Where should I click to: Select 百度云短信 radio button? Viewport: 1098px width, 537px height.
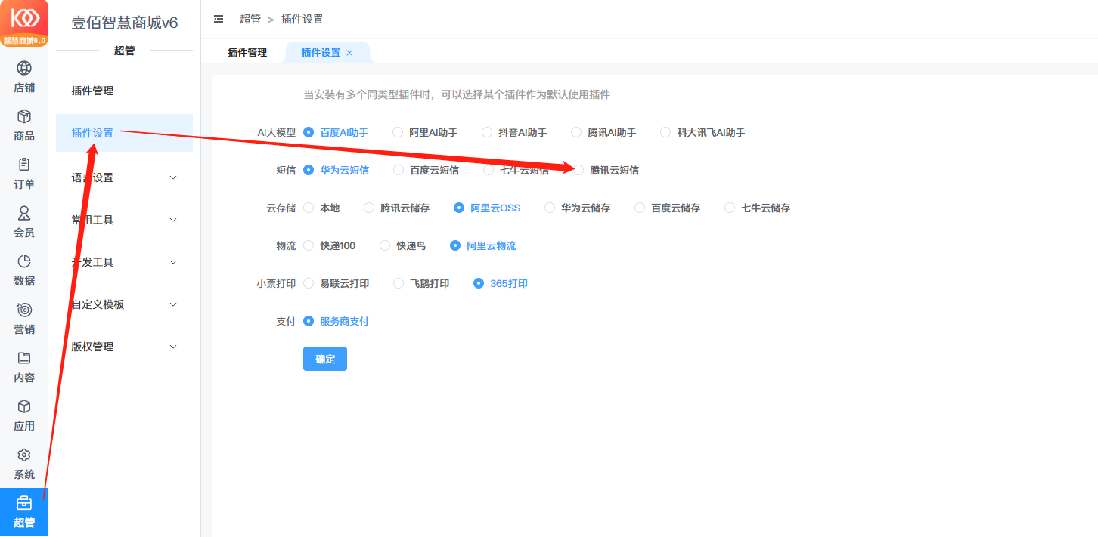[399, 170]
